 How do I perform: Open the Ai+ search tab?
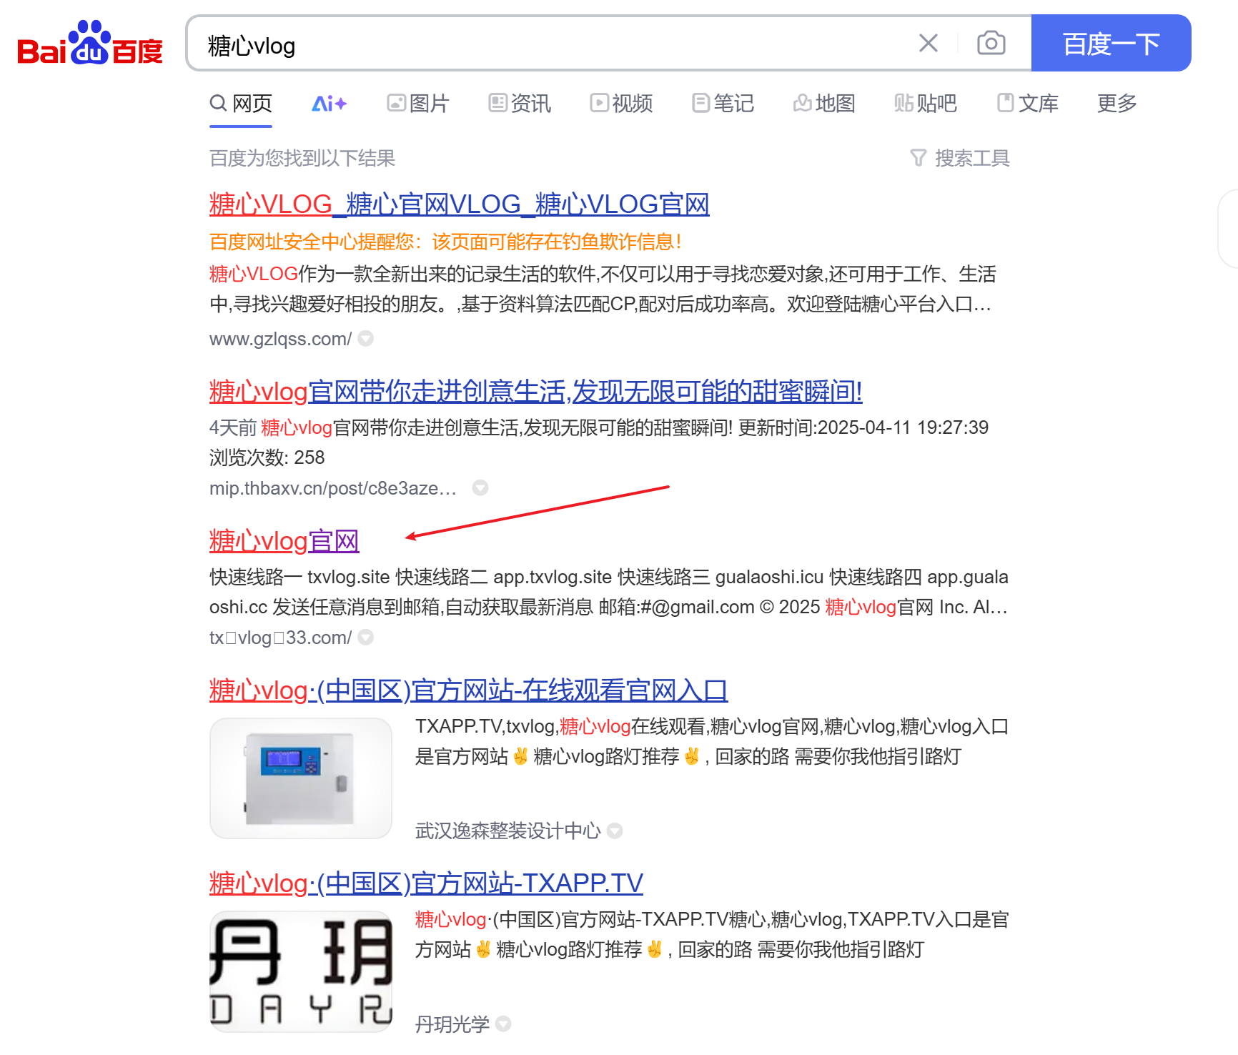point(329,104)
